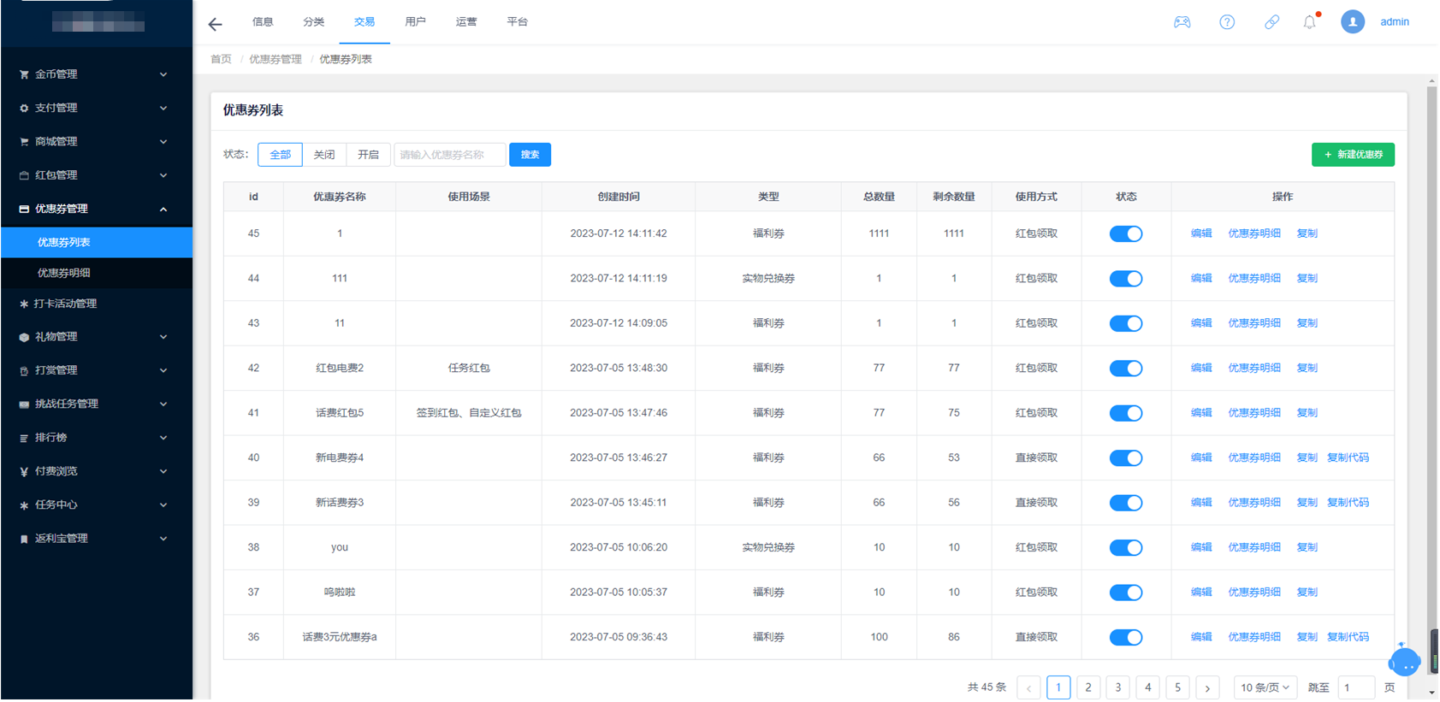Click the 搜索 search button

click(x=530, y=155)
